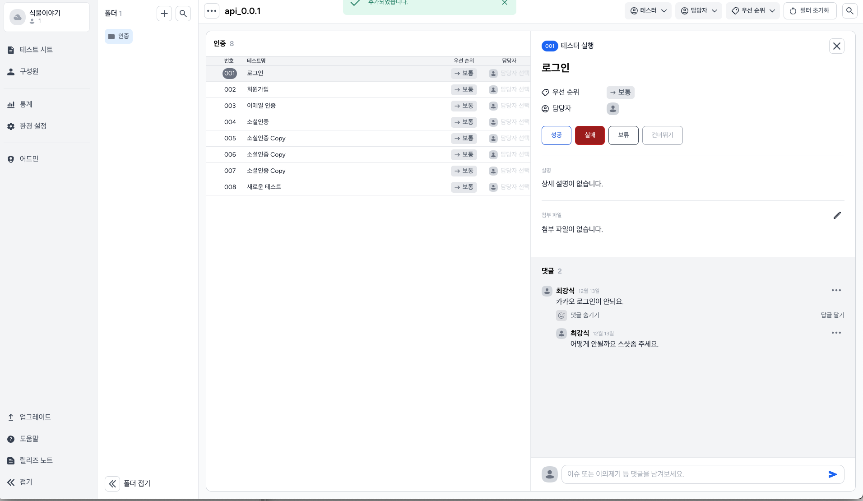
Task: Open the 우선 순위 filter dropdown
Action: tap(753, 10)
